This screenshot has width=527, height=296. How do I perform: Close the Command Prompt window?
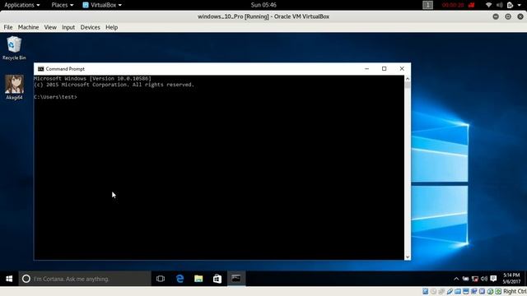pos(402,69)
